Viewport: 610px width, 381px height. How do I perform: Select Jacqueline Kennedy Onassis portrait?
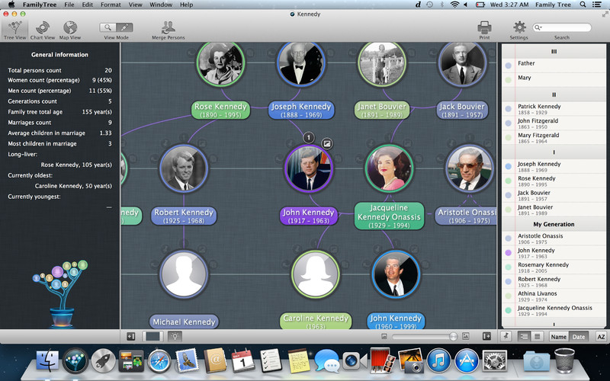389,168
